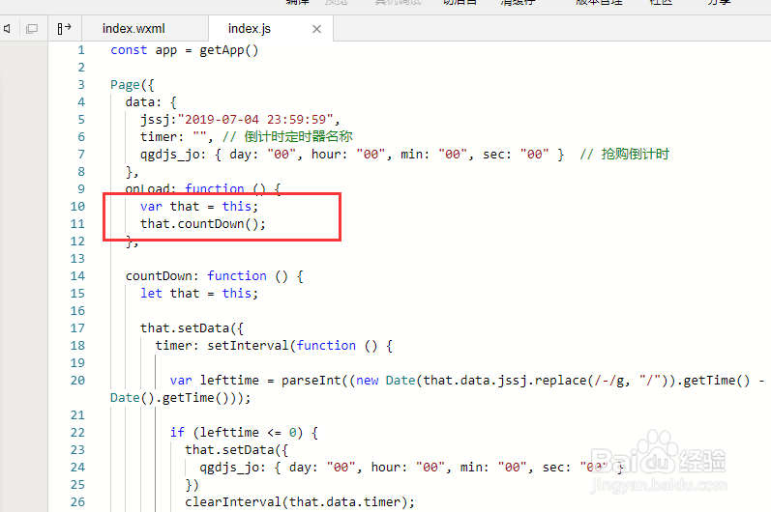
Task: Click line number 1 in the gutter
Action: click(x=81, y=50)
